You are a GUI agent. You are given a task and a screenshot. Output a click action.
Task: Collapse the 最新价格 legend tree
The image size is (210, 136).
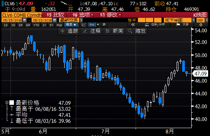[7, 103]
